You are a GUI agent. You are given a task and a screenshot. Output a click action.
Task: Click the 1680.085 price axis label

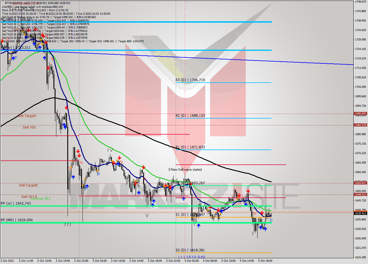[x=360, y=134]
